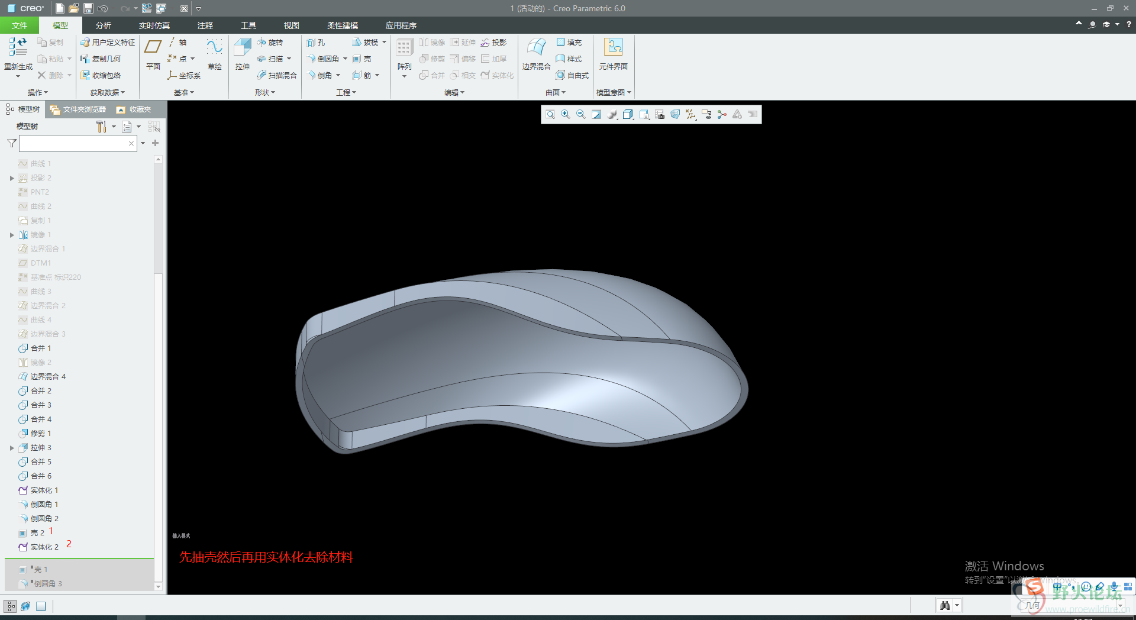
Task: Click the Extrude (拉伸) tool icon
Action: (x=243, y=49)
